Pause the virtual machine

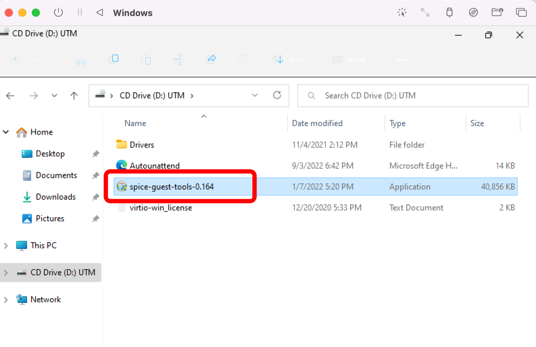pyautogui.click(x=80, y=12)
